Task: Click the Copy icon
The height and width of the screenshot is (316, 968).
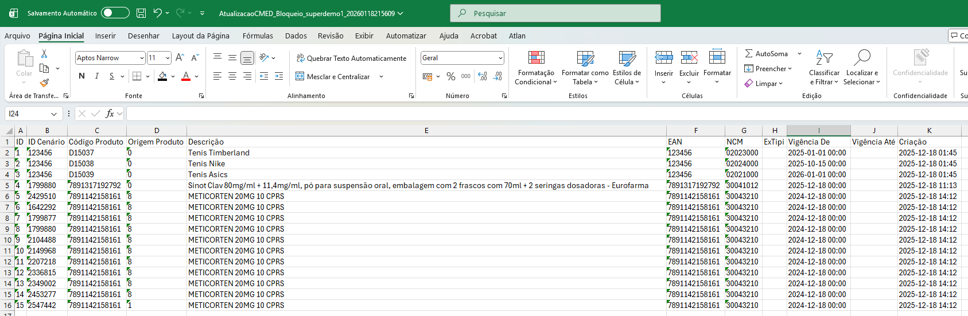Action: (44, 68)
